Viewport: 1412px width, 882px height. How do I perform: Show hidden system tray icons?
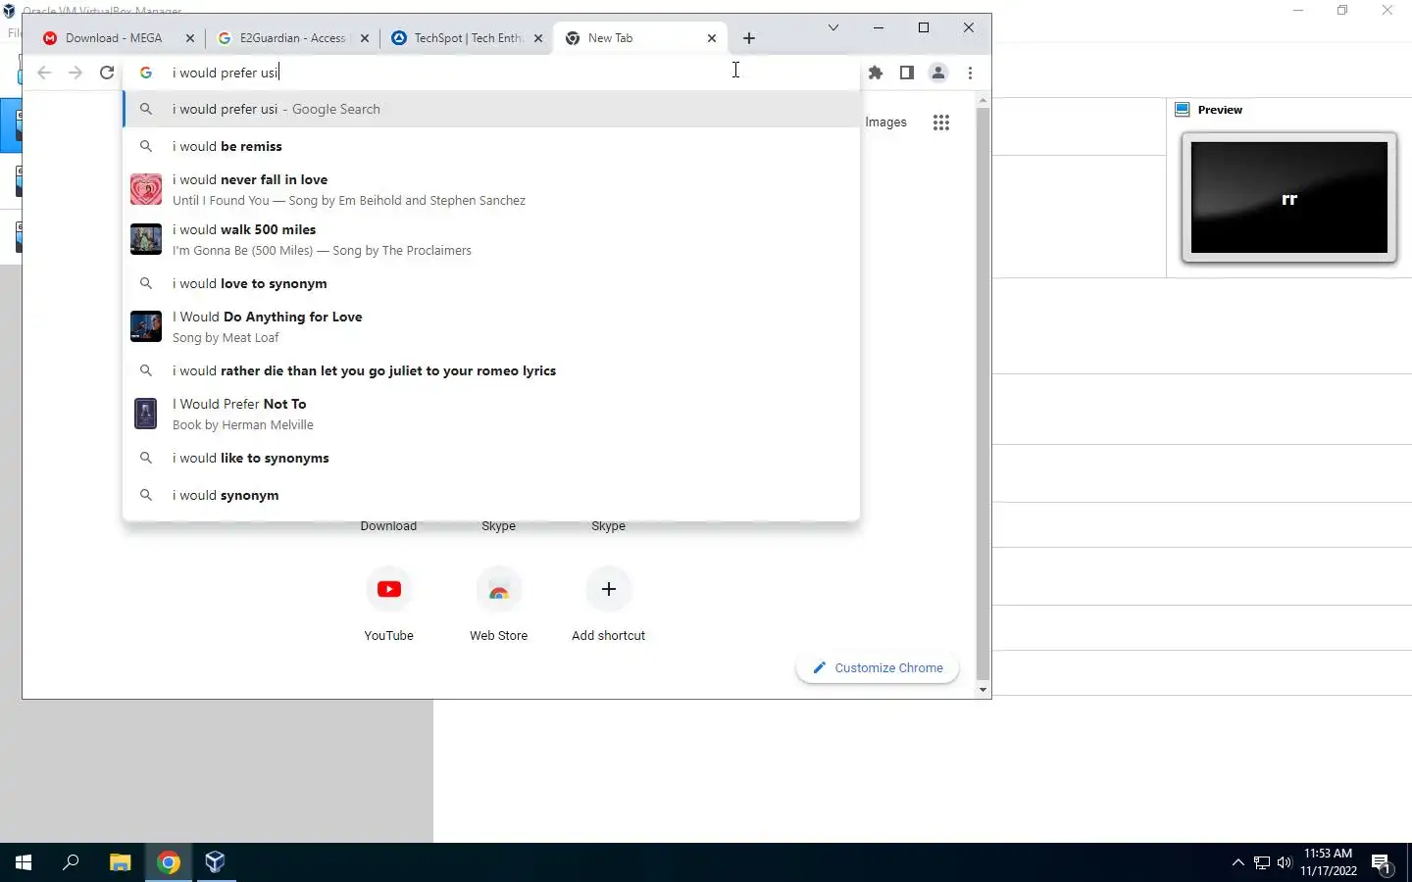(1237, 862)
